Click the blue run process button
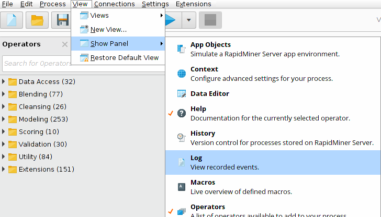The height and width of the screenshot is (217, 381). [171, 20]
